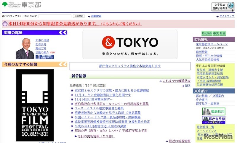Image resolution: width=237 pixels, height=143 pixels.
Task: Open news item 11月14日は世界糖尿病デー
Action: 94,99
